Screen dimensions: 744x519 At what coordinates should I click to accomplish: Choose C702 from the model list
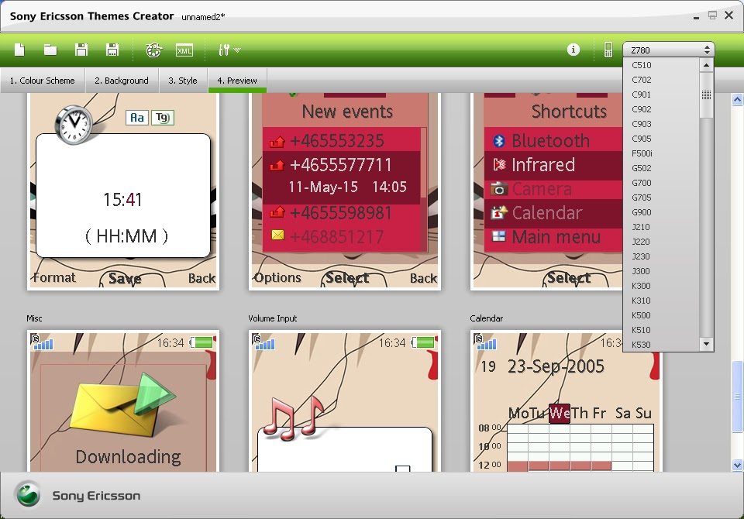click(661, 80)
